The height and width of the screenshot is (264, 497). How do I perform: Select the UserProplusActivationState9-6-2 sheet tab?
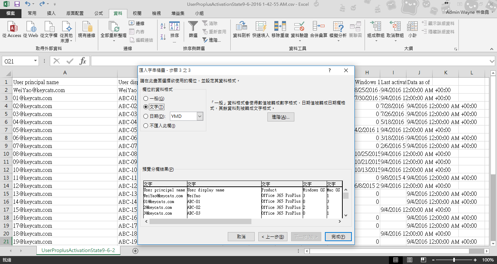(x=78, y=251)
